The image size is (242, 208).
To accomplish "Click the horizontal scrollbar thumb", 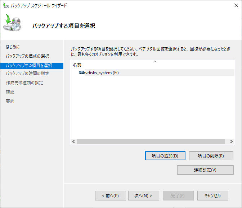I will (x=151, y=141).
